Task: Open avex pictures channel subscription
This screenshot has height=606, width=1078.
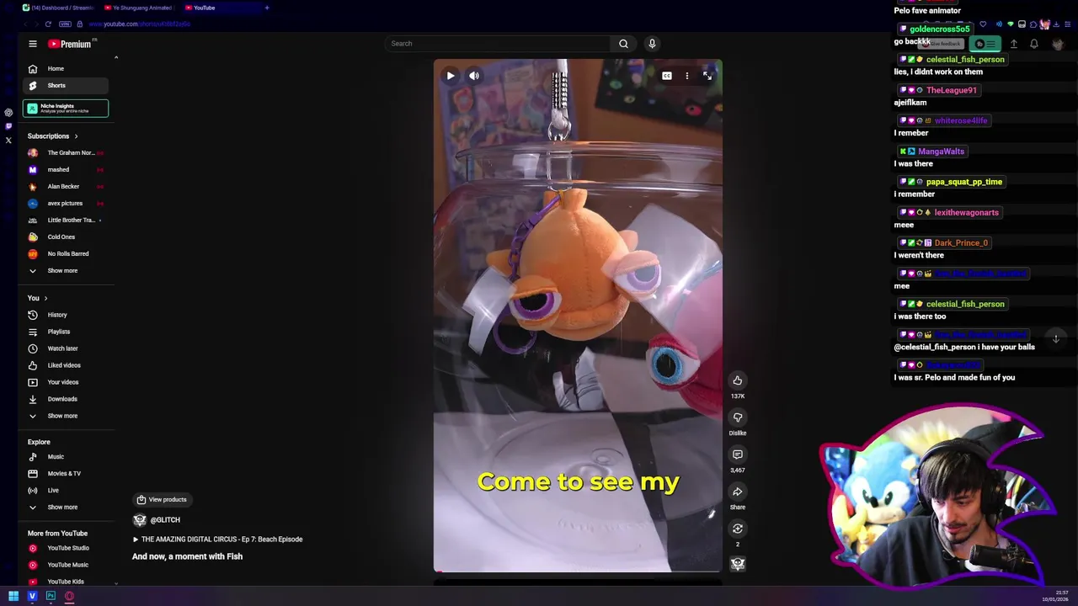Action: (x=66, y=203)
